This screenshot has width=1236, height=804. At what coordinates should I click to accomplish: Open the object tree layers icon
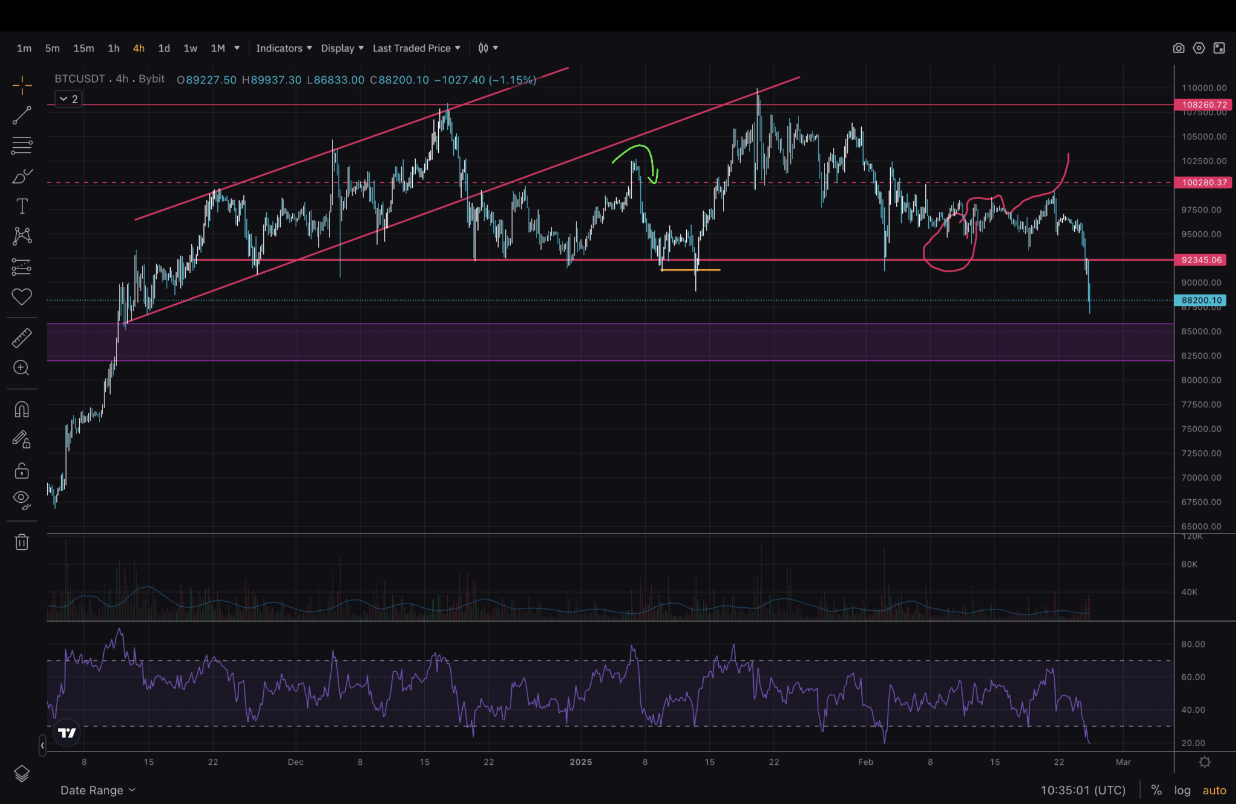[x=22, y=773]
